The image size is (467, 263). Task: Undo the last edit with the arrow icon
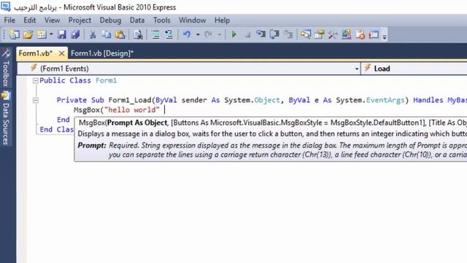187,34
